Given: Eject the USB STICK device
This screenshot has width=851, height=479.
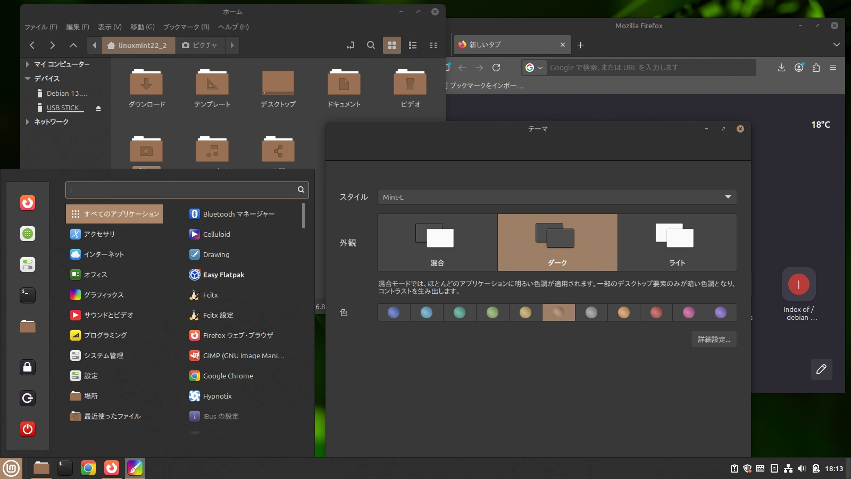Looking at the screenshot, I should (98, 108).
